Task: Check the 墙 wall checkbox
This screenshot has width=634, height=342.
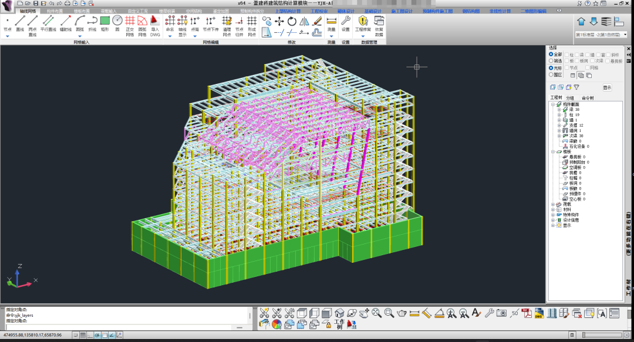Action: pos(588,55)
